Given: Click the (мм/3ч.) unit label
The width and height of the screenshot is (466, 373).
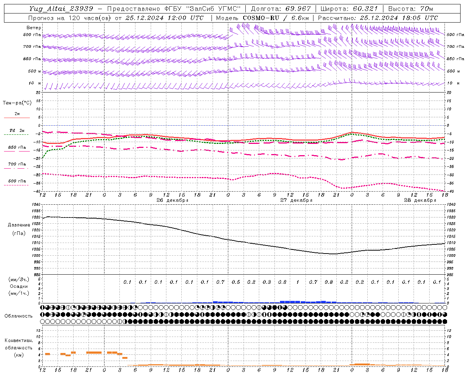Looking at the screenshot, I should pyautogui.click(x=19, y=279).
